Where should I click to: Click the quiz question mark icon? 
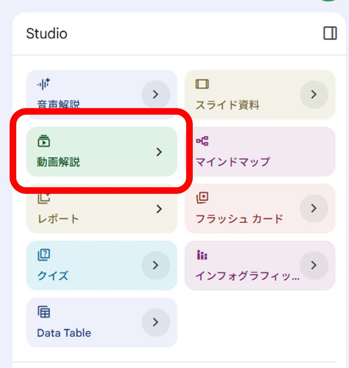tap(44, 255)
